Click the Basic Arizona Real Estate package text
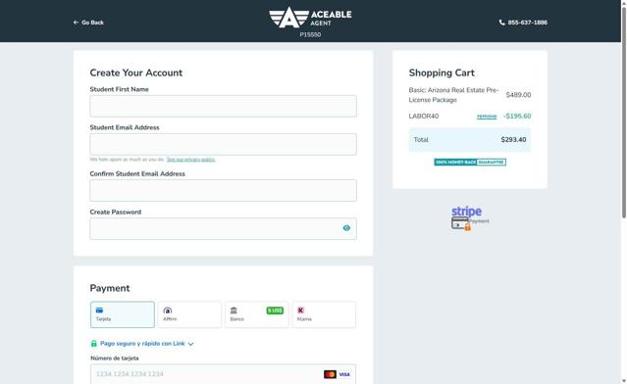 coord(453,95)
